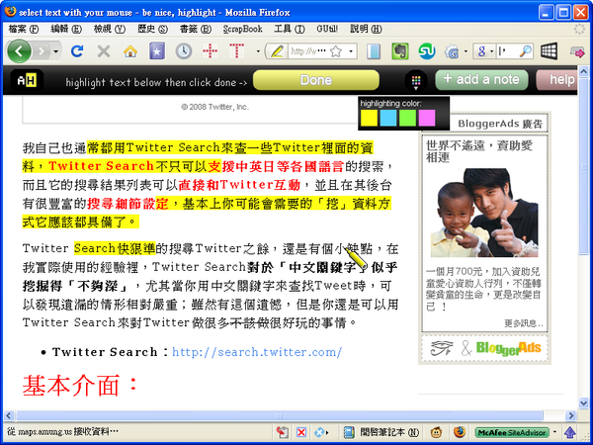Open the 檔案 (F) menu
This screenshot has height=445, width=593.
[24, 29]
